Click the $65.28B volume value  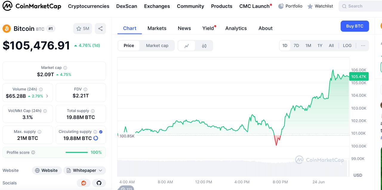(x=16, y=96)
